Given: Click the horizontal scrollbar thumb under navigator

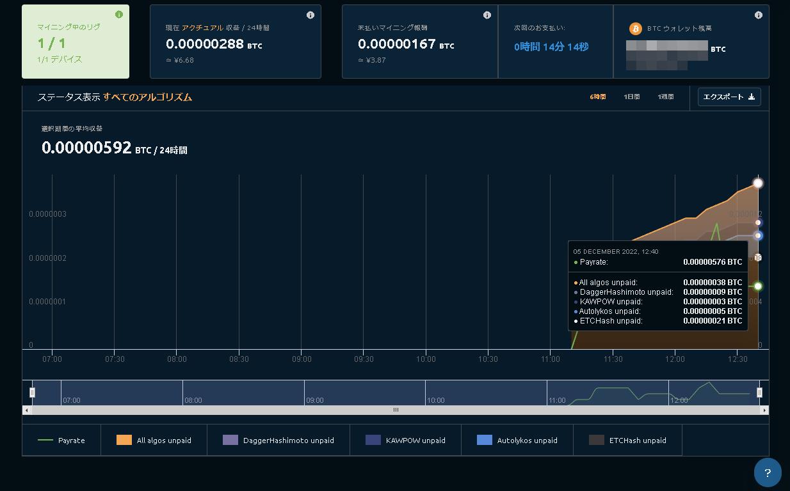Looking at the screenshot, I should pos(396,410).
